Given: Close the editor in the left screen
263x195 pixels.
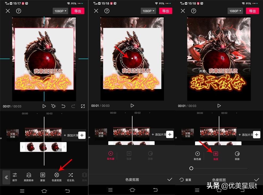Looking at the screenshot, I should click(x=8, y=11).
